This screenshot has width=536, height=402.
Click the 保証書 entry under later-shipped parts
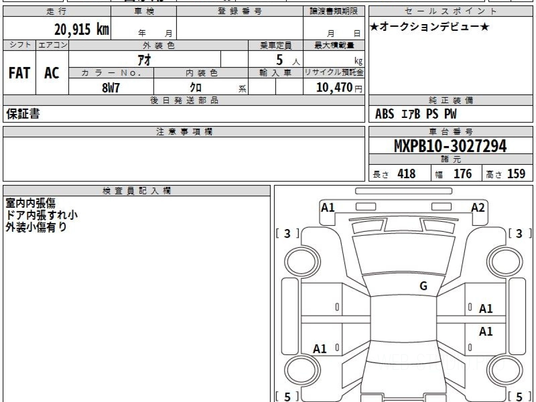click(23, 114)
